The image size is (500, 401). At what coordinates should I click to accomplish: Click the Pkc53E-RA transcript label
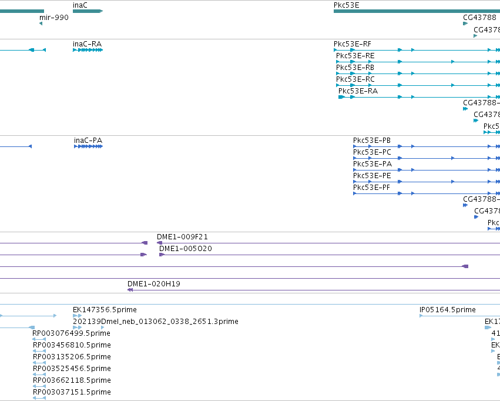(358, 91)
